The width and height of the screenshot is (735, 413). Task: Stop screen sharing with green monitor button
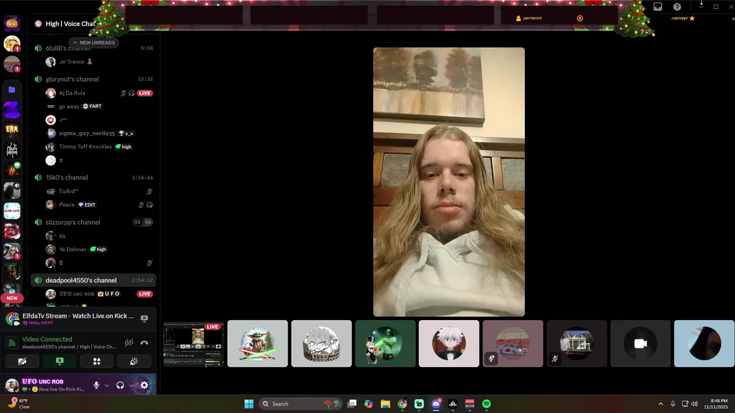(59, 361)
